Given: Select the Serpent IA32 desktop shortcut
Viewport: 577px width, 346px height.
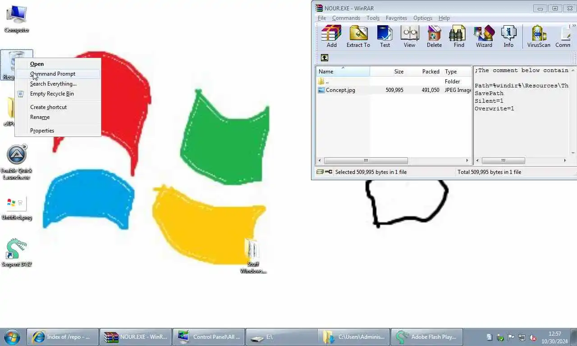Looking at the screenshot, I should [x=17, y=253].
